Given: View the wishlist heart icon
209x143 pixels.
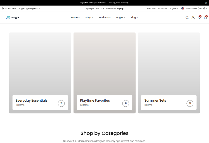Looking at the screenshot, I should click(199, 17).
